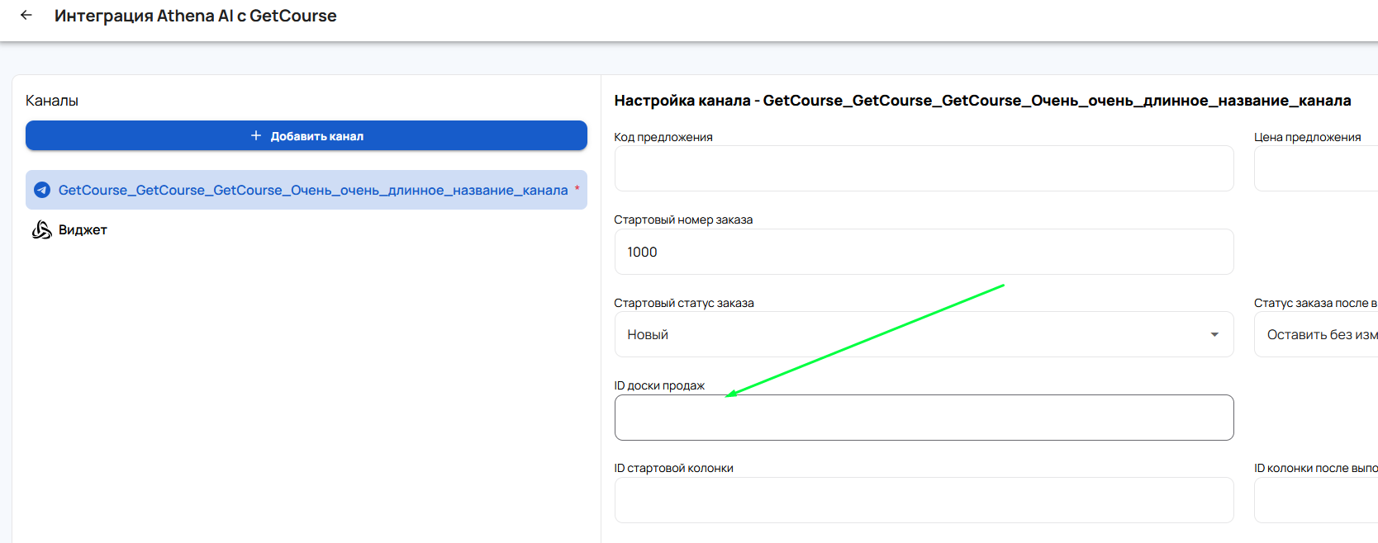Image resolution: width=1378 pixels, height=543 pixels.
Task: Click the ID колонки после выпо field
Action: pyautogui.click(x=1315, y=500)
